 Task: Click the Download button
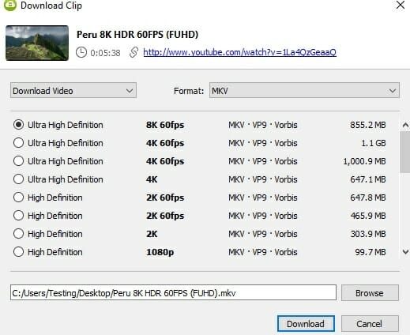306,324
